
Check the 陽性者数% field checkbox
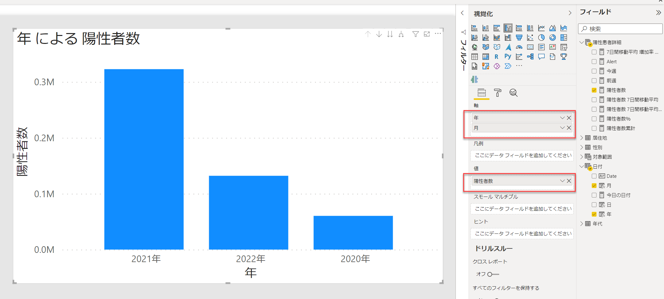594,119
